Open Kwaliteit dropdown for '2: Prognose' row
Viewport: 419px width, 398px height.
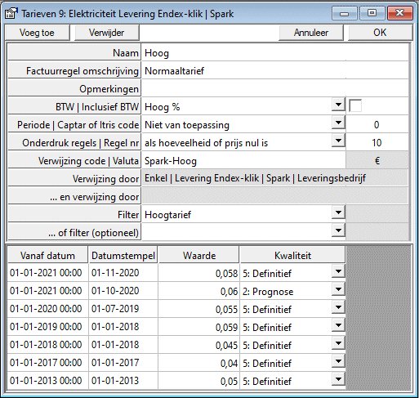338,289
